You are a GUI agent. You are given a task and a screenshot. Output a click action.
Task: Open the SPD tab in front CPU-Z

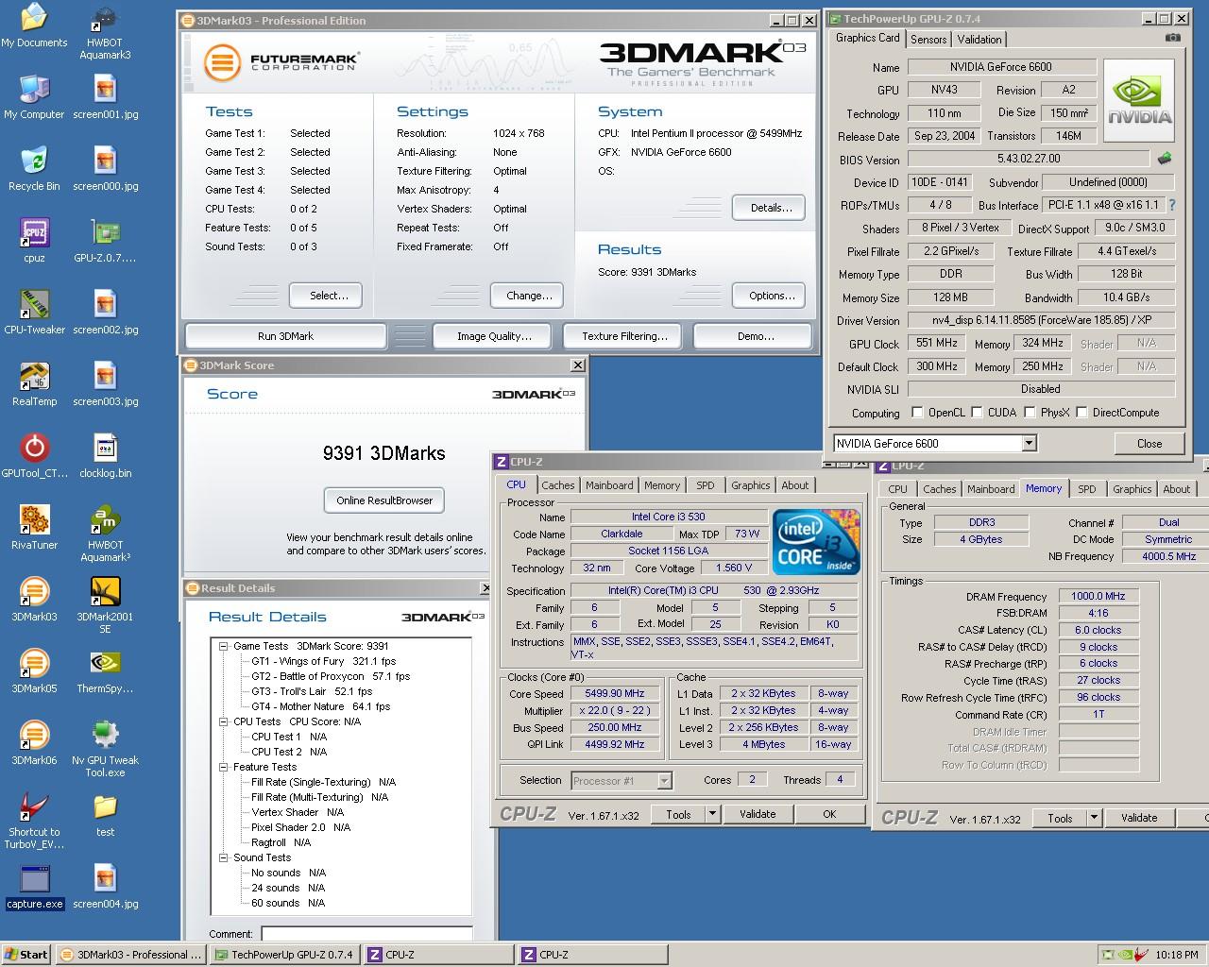(x=705, y=485)
